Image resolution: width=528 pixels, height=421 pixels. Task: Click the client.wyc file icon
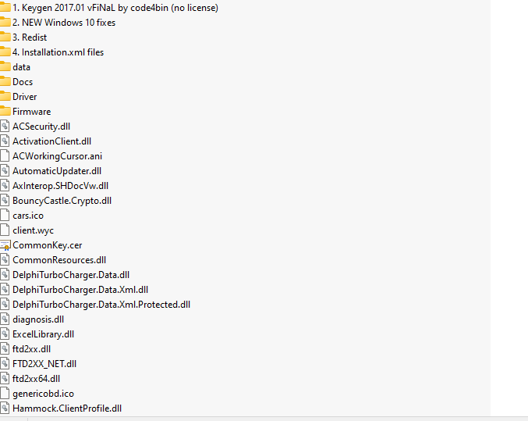point(5,230)
